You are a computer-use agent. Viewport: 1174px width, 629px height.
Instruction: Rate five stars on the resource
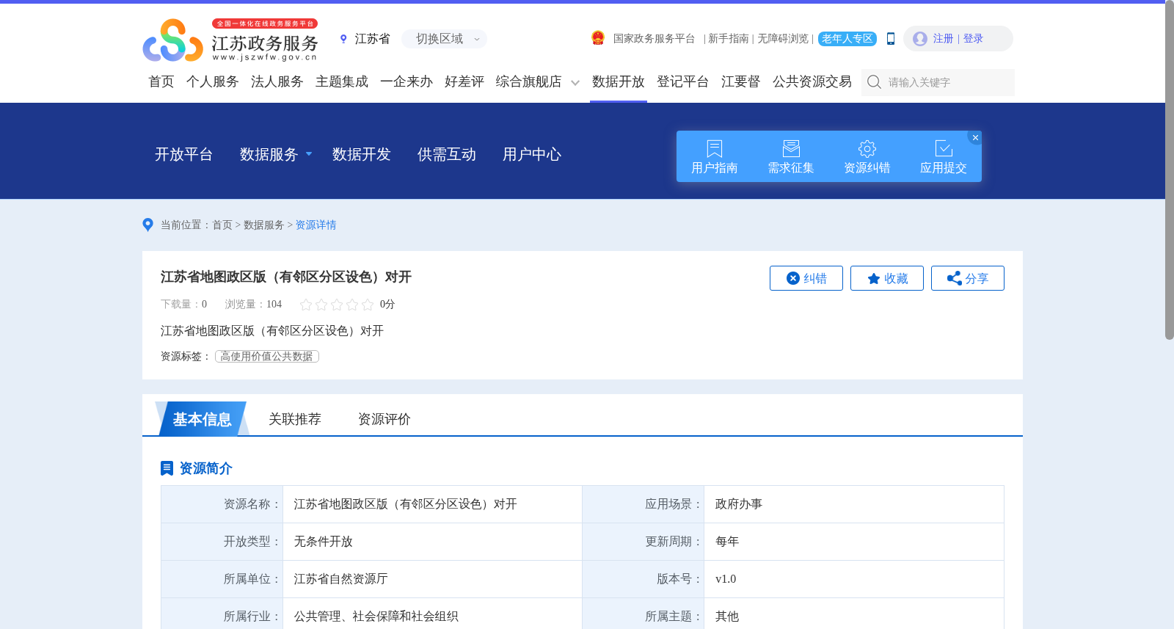pos(368,304)
